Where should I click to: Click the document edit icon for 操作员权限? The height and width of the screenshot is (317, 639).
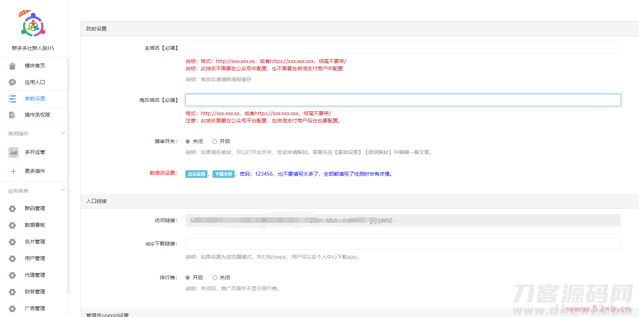[x=12, y=115]
